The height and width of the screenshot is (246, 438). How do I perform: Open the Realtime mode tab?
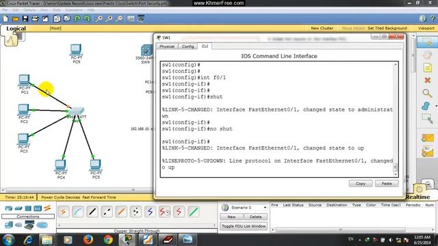pyautogui.click(x=417, y=197)
